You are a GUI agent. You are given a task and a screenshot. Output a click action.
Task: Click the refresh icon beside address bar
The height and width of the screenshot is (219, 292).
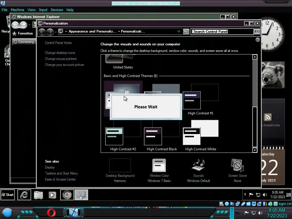(186, 32)
